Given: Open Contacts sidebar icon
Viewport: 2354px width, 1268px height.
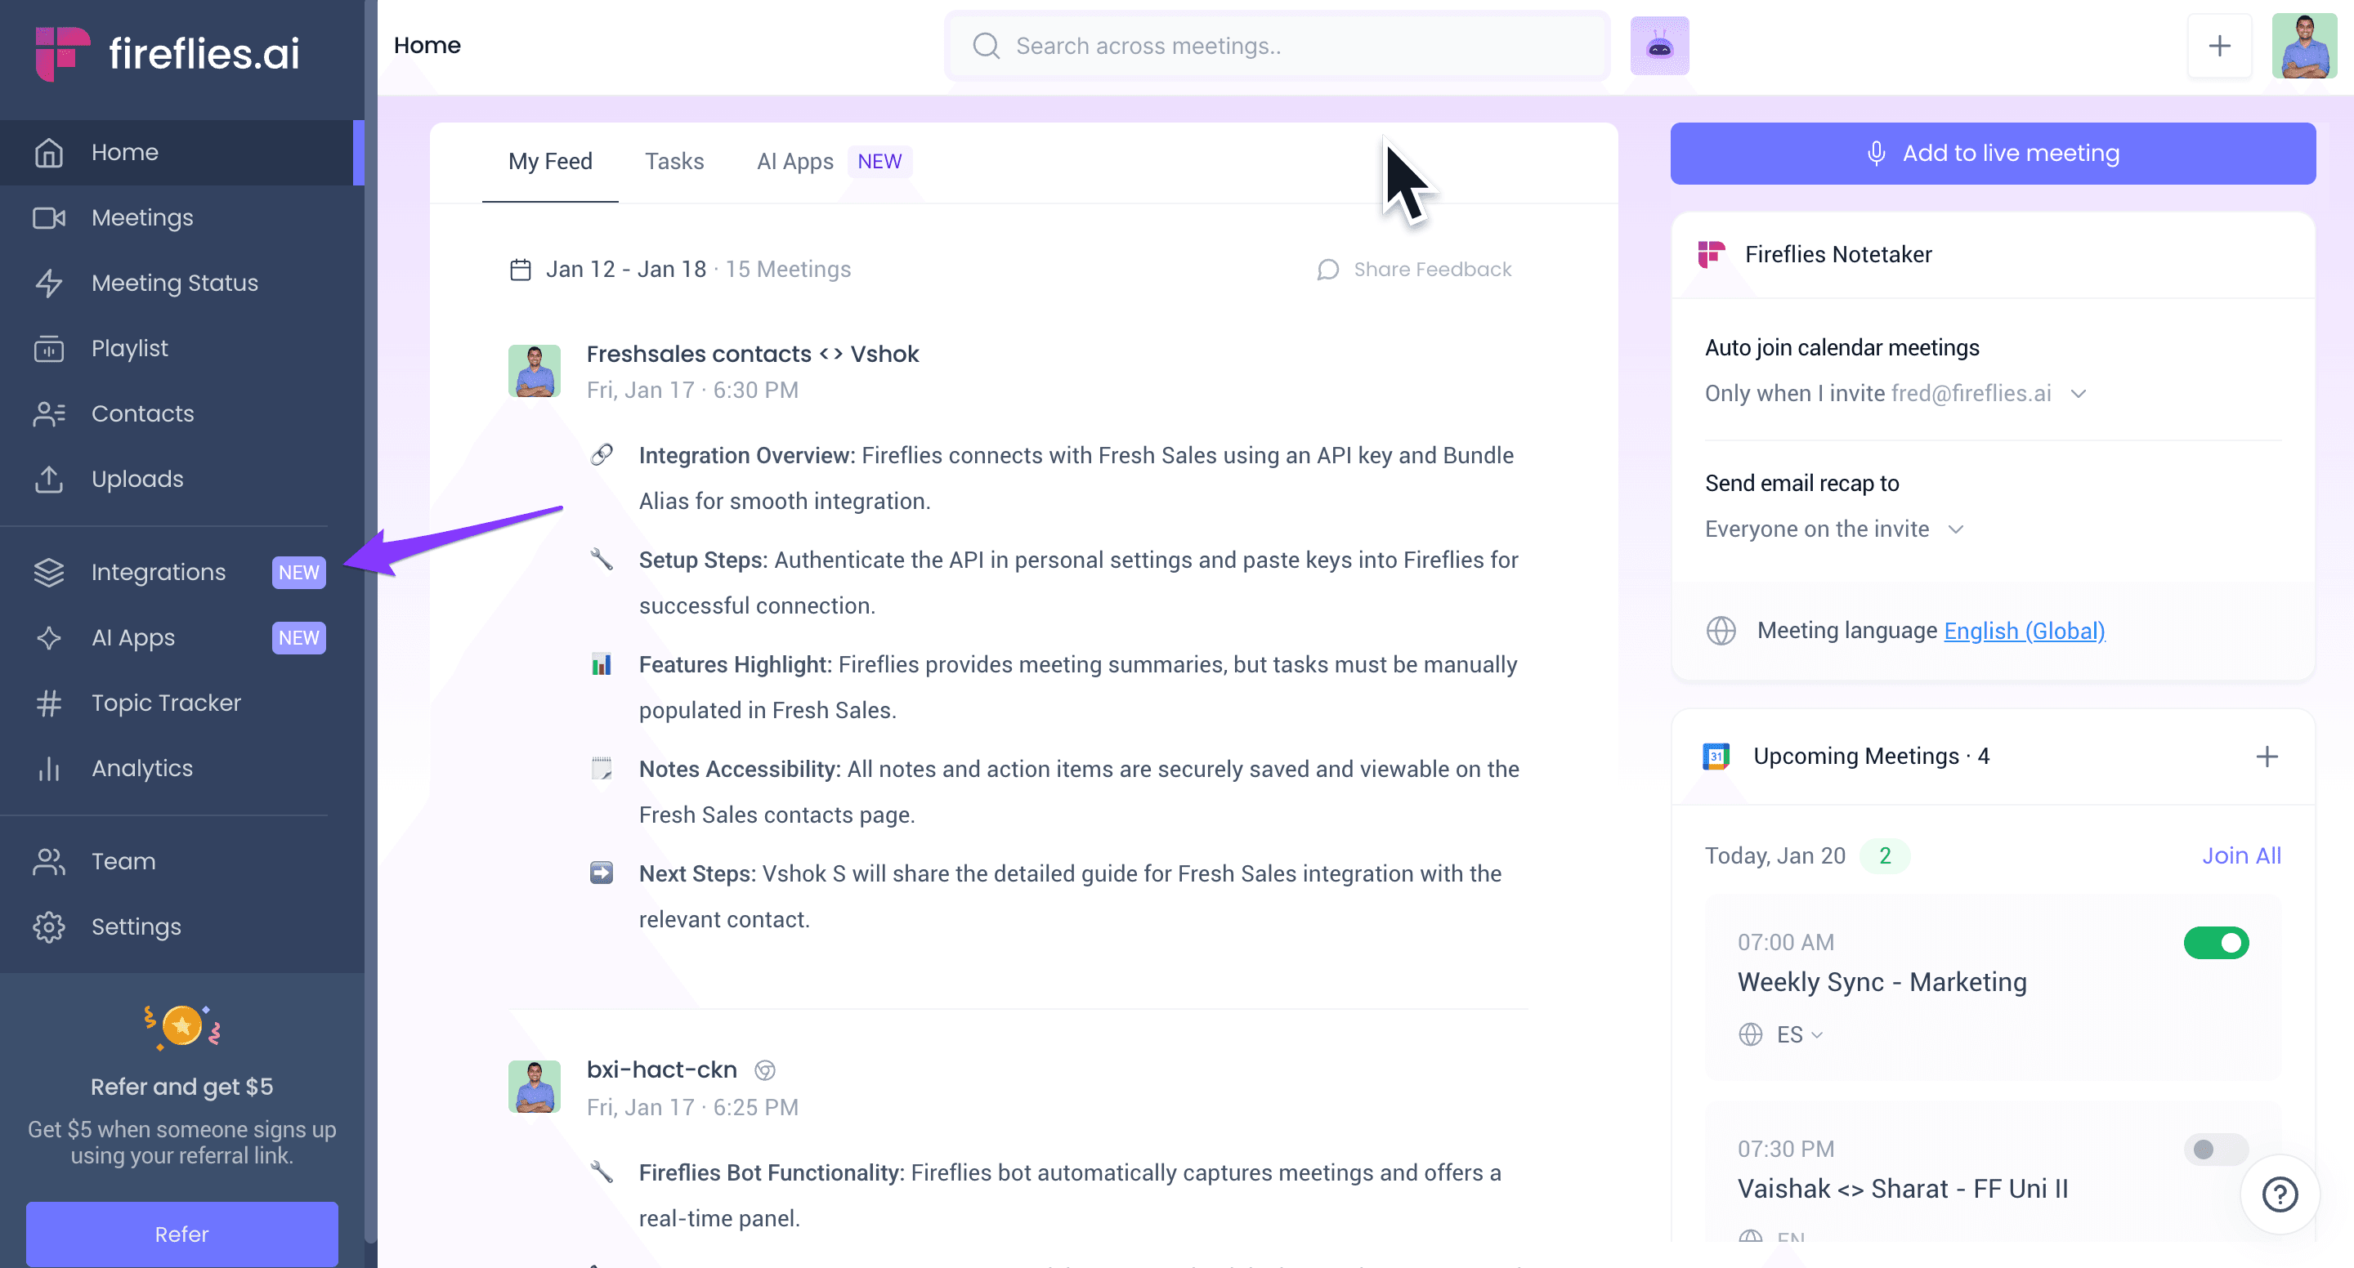Looking at the screenshot, I should tap(49, 414).
